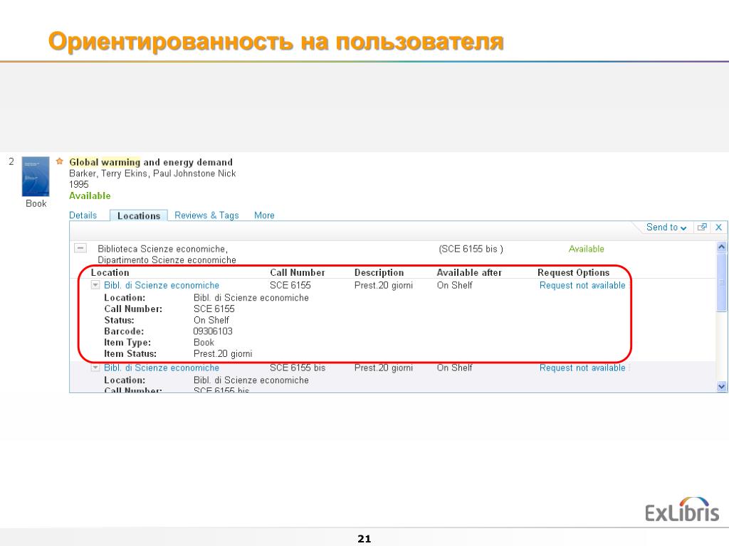Click the Call Number column header
729x546 pixels.
click(297, 272)
